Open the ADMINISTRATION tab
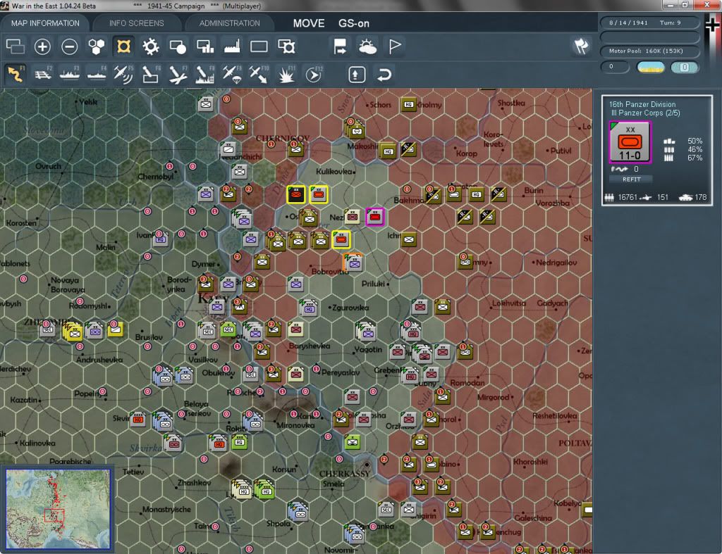This screenshot has height=554, width=722. click(x=229, y=23)
